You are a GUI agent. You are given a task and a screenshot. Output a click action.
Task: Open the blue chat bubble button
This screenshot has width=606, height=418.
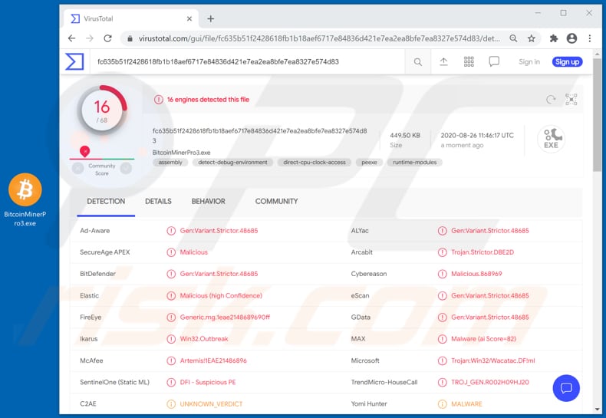pyautogui.click(x=566, y=388)
